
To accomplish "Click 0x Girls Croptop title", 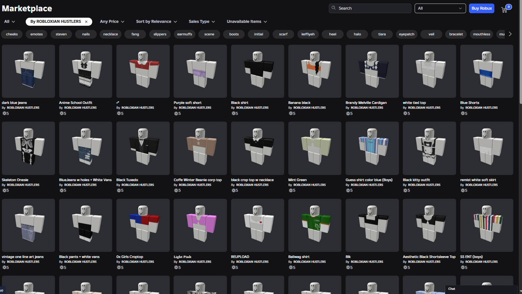I will click(x=130, y=257).
